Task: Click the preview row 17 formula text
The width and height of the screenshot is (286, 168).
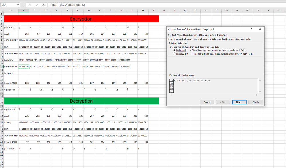Action: [x=192, y=81]
